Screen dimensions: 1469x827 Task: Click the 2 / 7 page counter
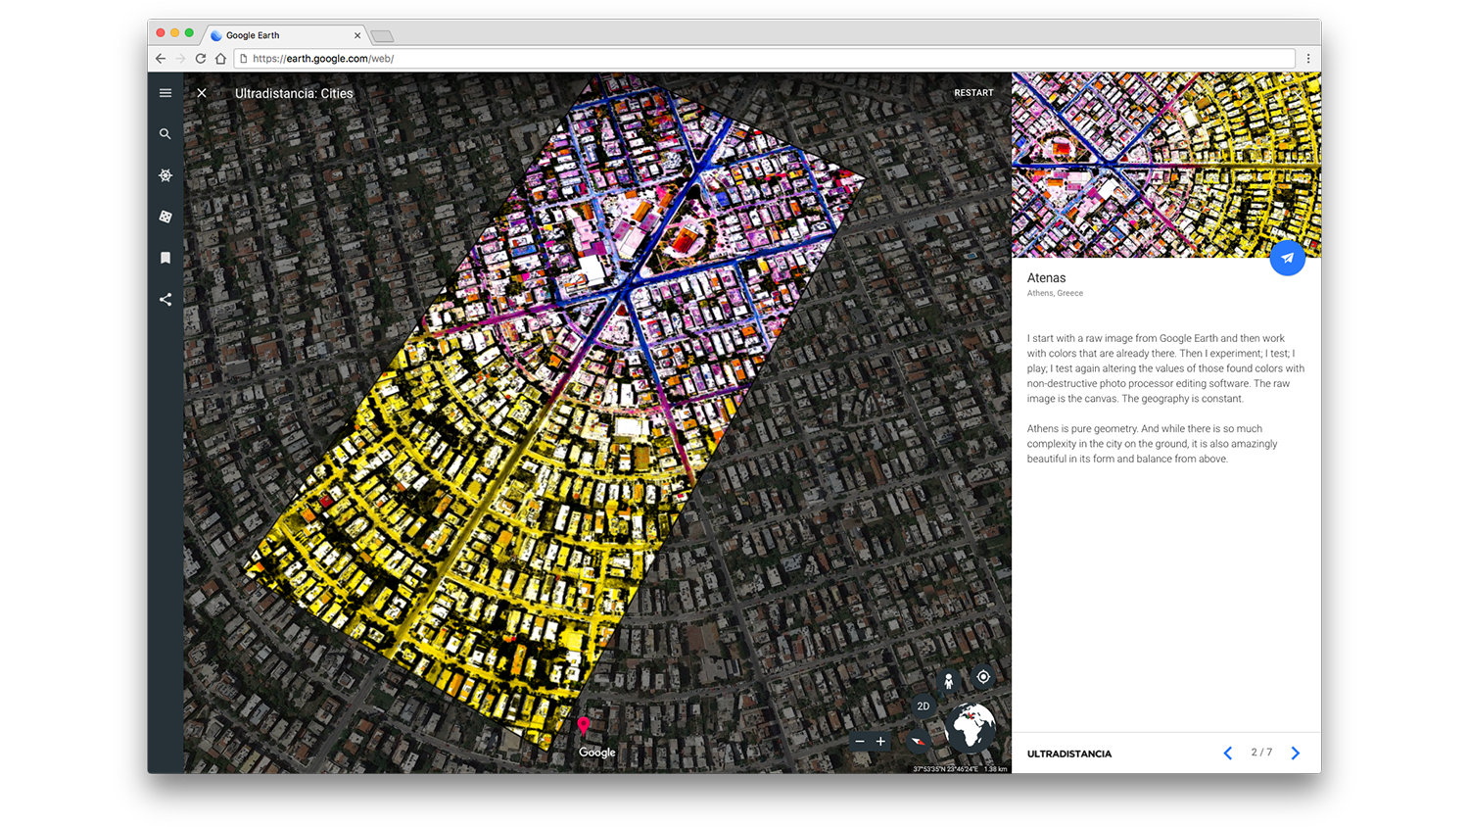1261,753
